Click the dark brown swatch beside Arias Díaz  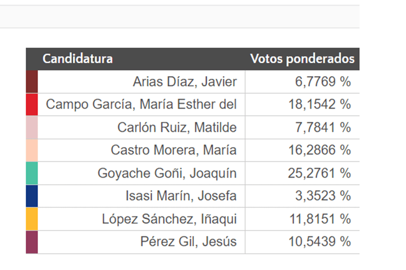tap(32, 82)
